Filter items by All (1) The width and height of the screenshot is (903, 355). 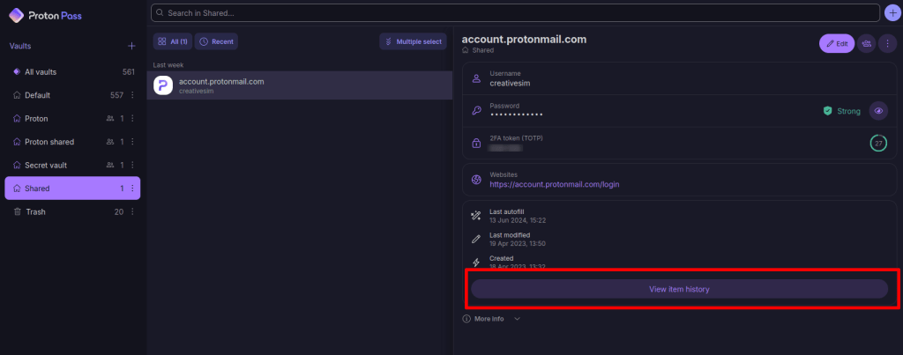[x=173, y=41]
